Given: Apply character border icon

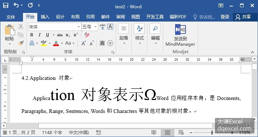Looking at the screenshot, I should [110, 27].
